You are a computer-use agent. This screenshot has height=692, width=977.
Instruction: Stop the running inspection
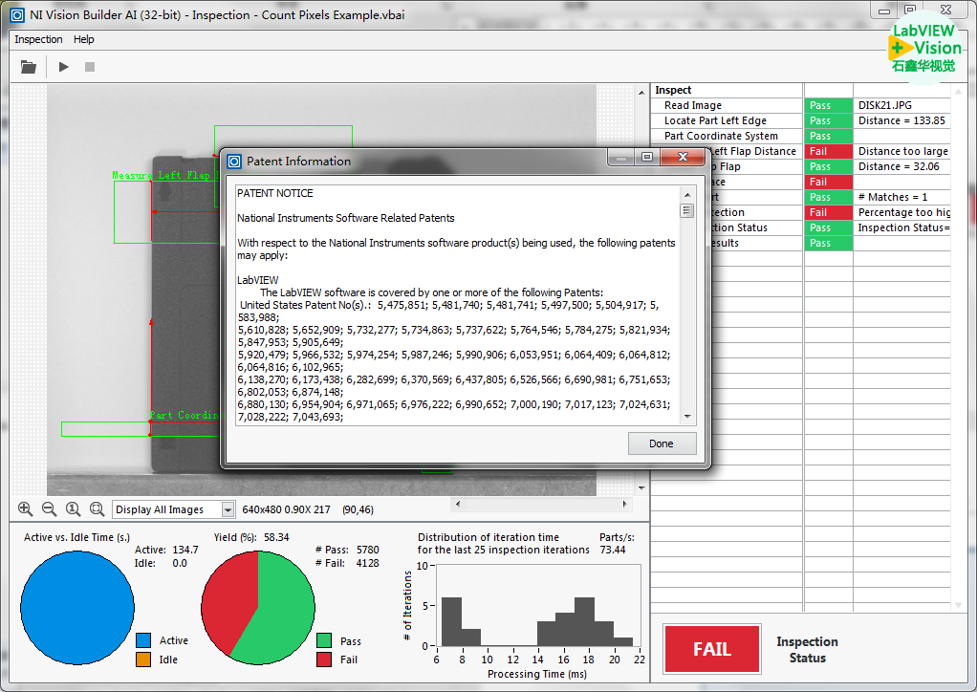pos(90,67)
